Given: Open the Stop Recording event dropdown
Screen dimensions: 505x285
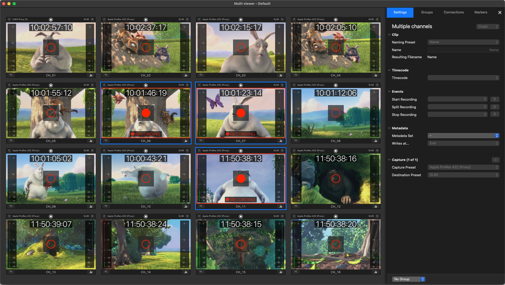Looking at the screenshot, I should [x=457, y=114].
